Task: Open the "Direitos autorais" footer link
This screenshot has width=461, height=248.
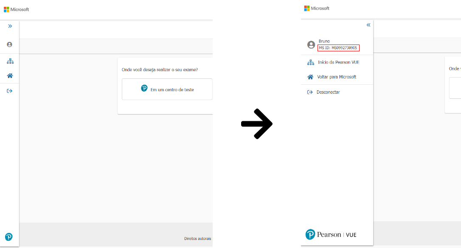Action: pos(197,239)
